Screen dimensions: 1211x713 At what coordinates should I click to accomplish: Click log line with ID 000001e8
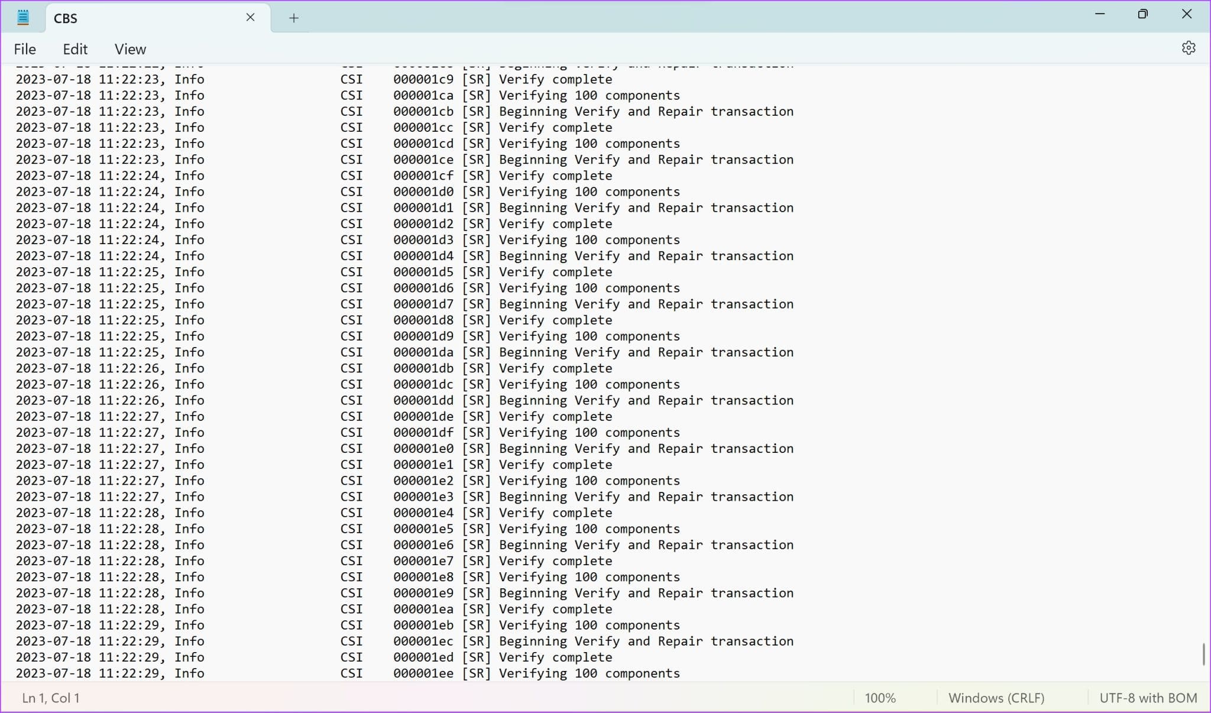pyautogui.click(x=348, y=577)
